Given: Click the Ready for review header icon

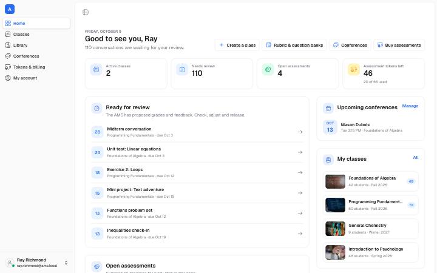Looking at the screenshot, I should 97,108.
